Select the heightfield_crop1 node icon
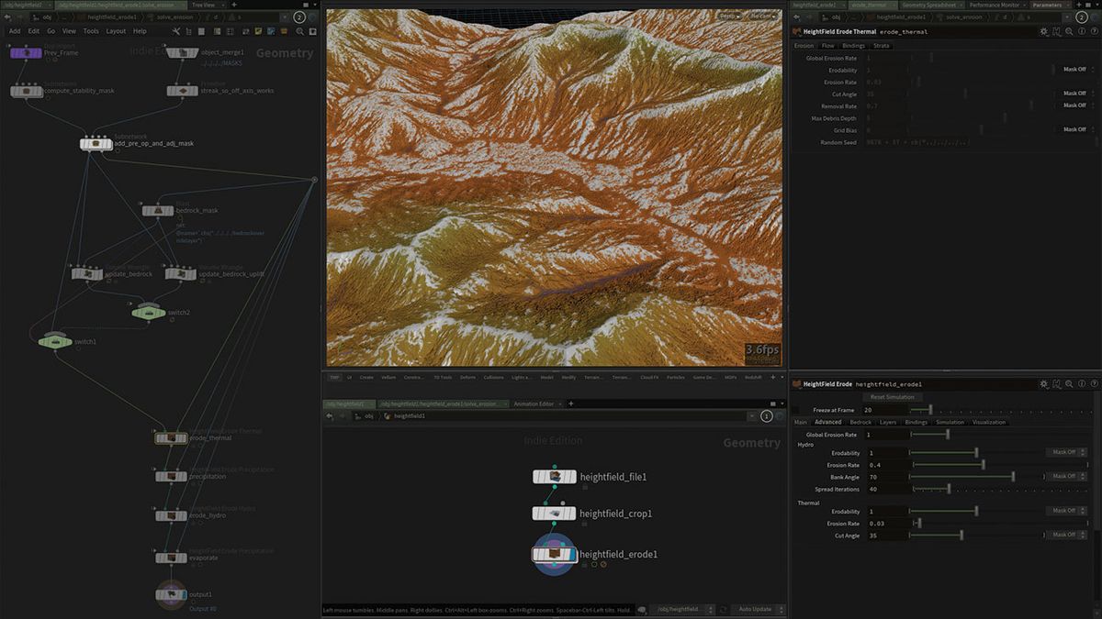1102x619 pixels. click(x=554, y=514)
